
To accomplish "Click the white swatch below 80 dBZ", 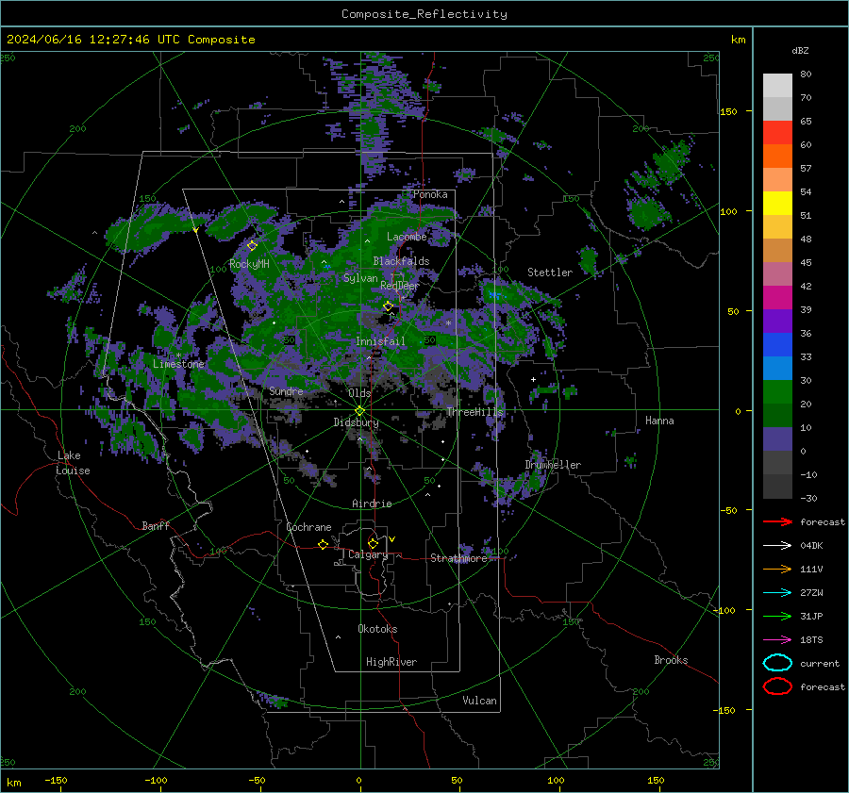I will [777, 85].
